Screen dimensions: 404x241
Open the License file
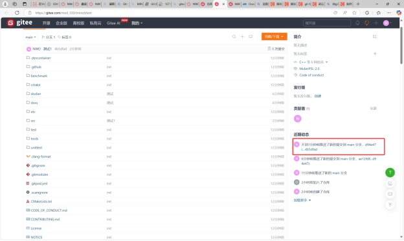[36, 228]
